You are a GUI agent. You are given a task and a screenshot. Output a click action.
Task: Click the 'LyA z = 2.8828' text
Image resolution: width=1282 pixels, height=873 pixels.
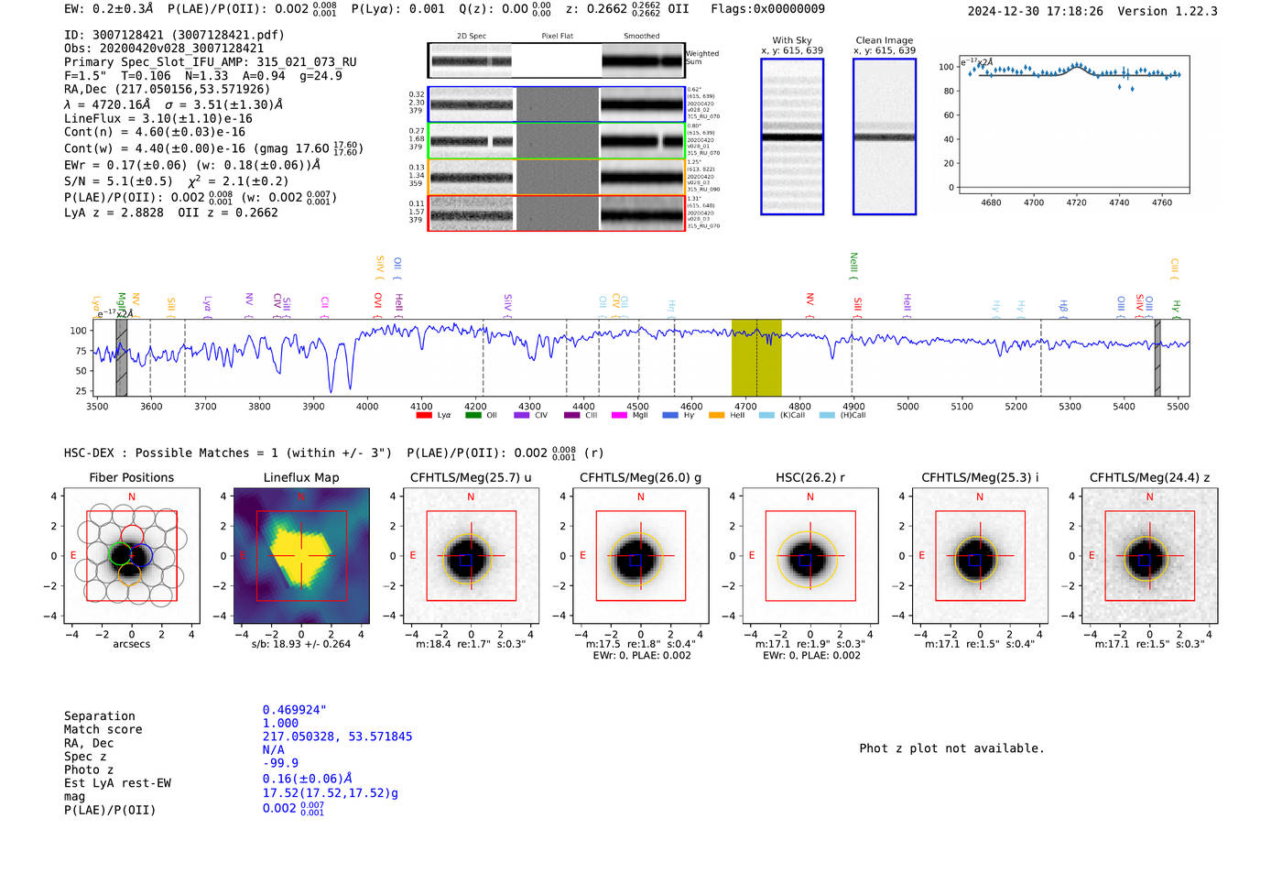coord(114,213)
